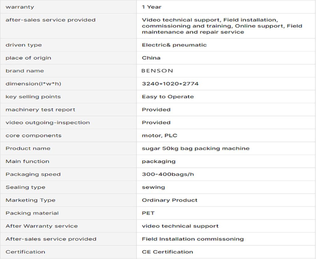Viewport: 316px width, 259px height.
Task: Select the dimension value 3240*1020*2774
Action: [x=170, y=84]
